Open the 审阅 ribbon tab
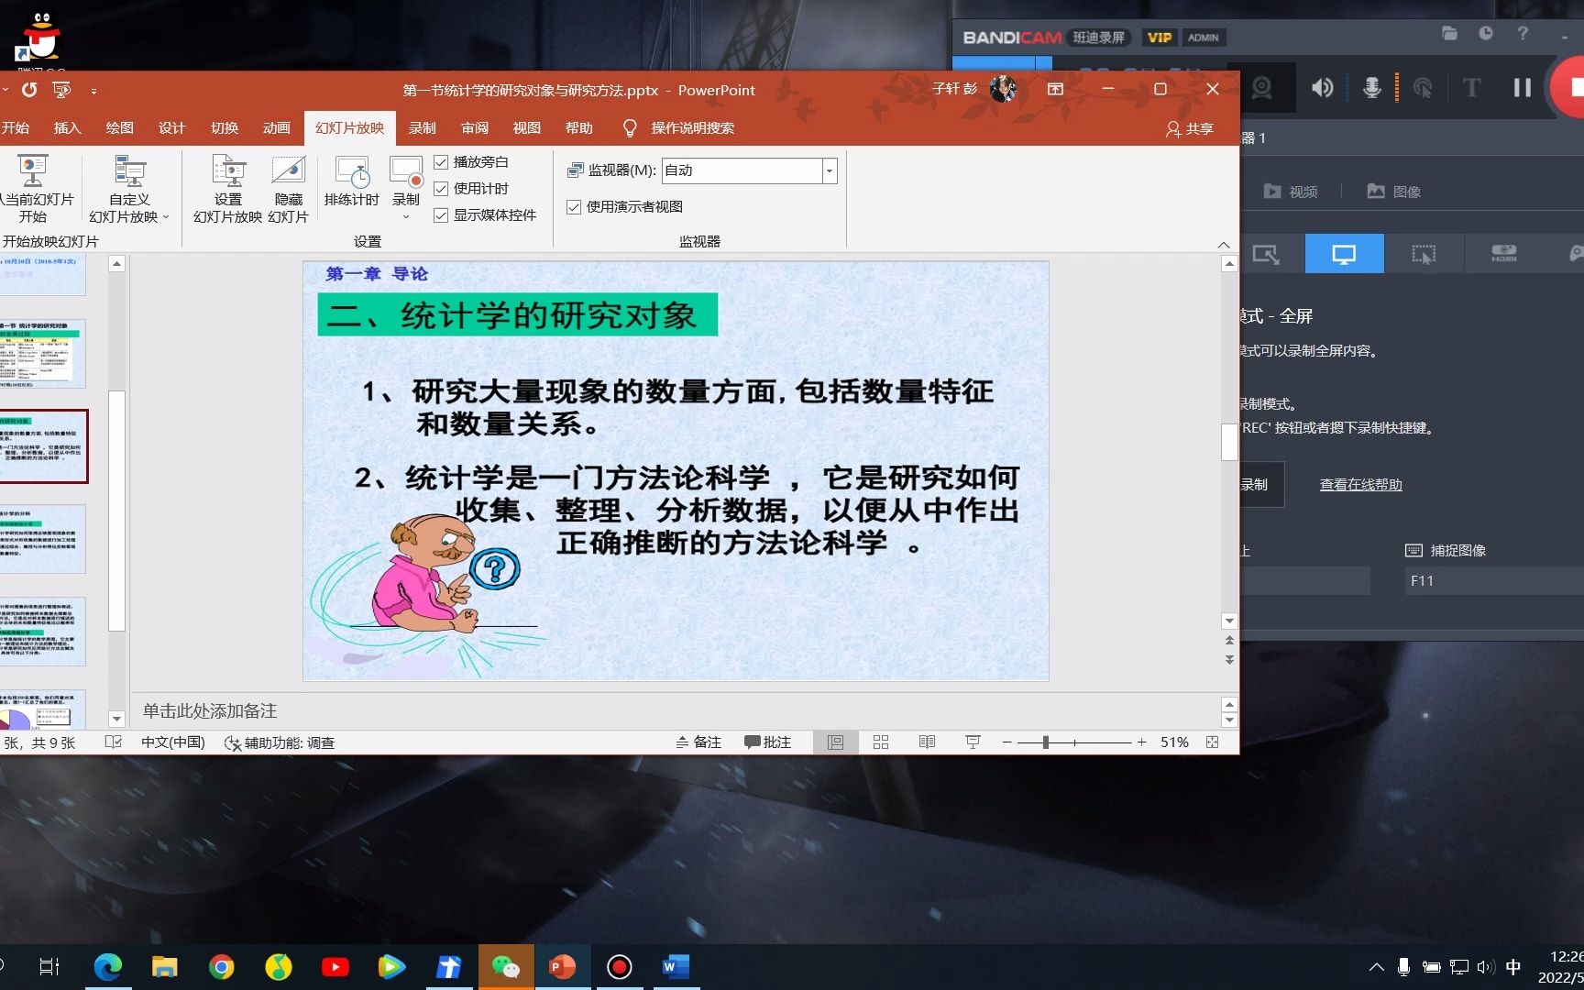 pyautogui.click(x=474, y=127)
